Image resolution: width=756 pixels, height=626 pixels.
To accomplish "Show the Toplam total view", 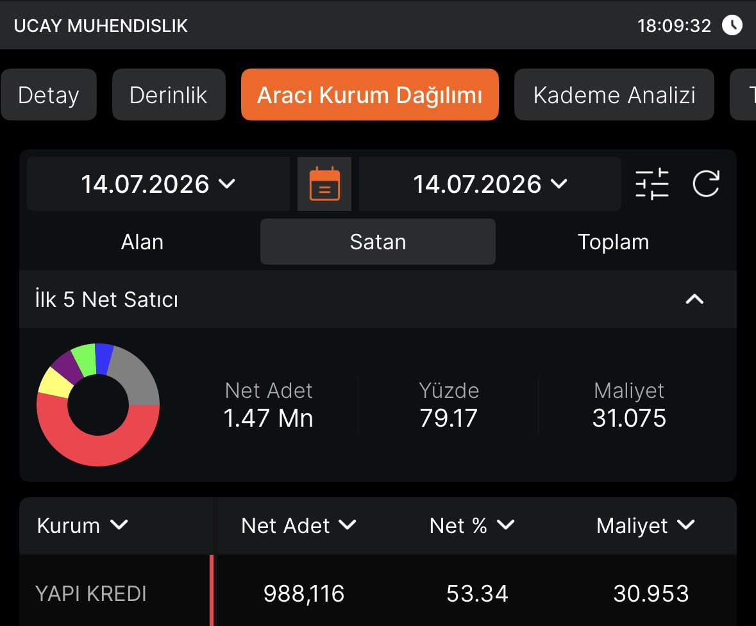I will pos(613,242).
